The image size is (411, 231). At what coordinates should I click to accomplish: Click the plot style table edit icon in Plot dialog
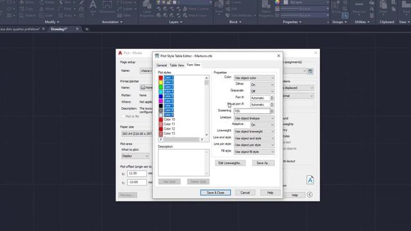[x=310, y=71]
